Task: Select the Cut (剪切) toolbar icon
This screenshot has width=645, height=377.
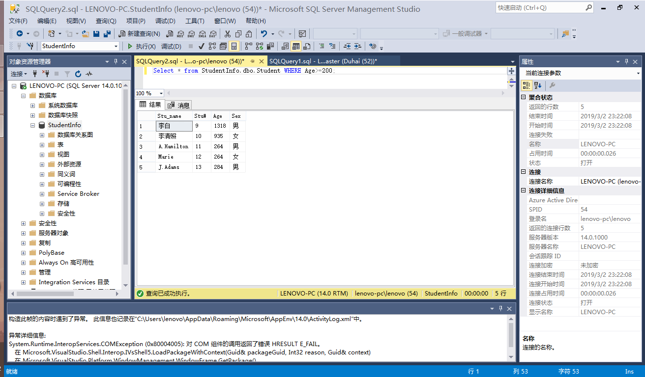Action: click(227, 34)
